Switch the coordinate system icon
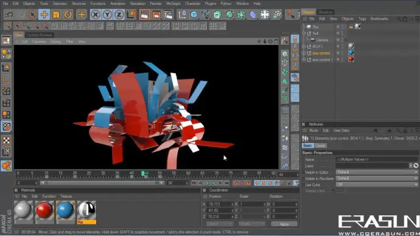Image resolution: width=420 pixels, height=236 pixels. tap(131, 15)
